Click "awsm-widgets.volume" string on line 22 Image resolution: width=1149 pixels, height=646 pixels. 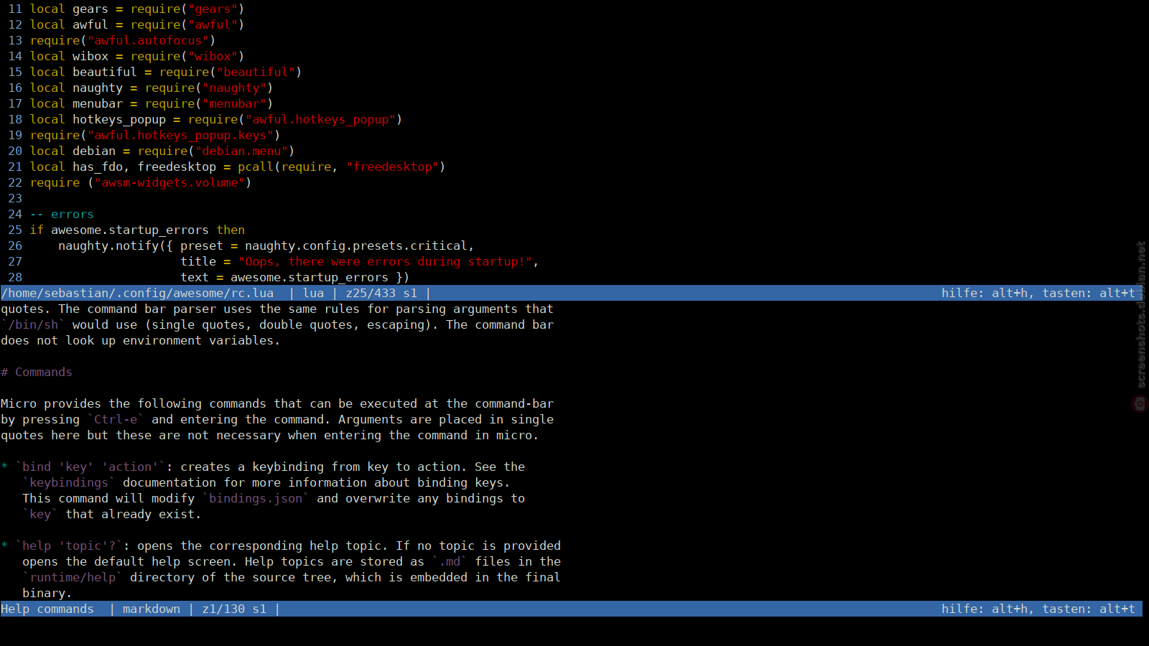click(x=169, y=182)
